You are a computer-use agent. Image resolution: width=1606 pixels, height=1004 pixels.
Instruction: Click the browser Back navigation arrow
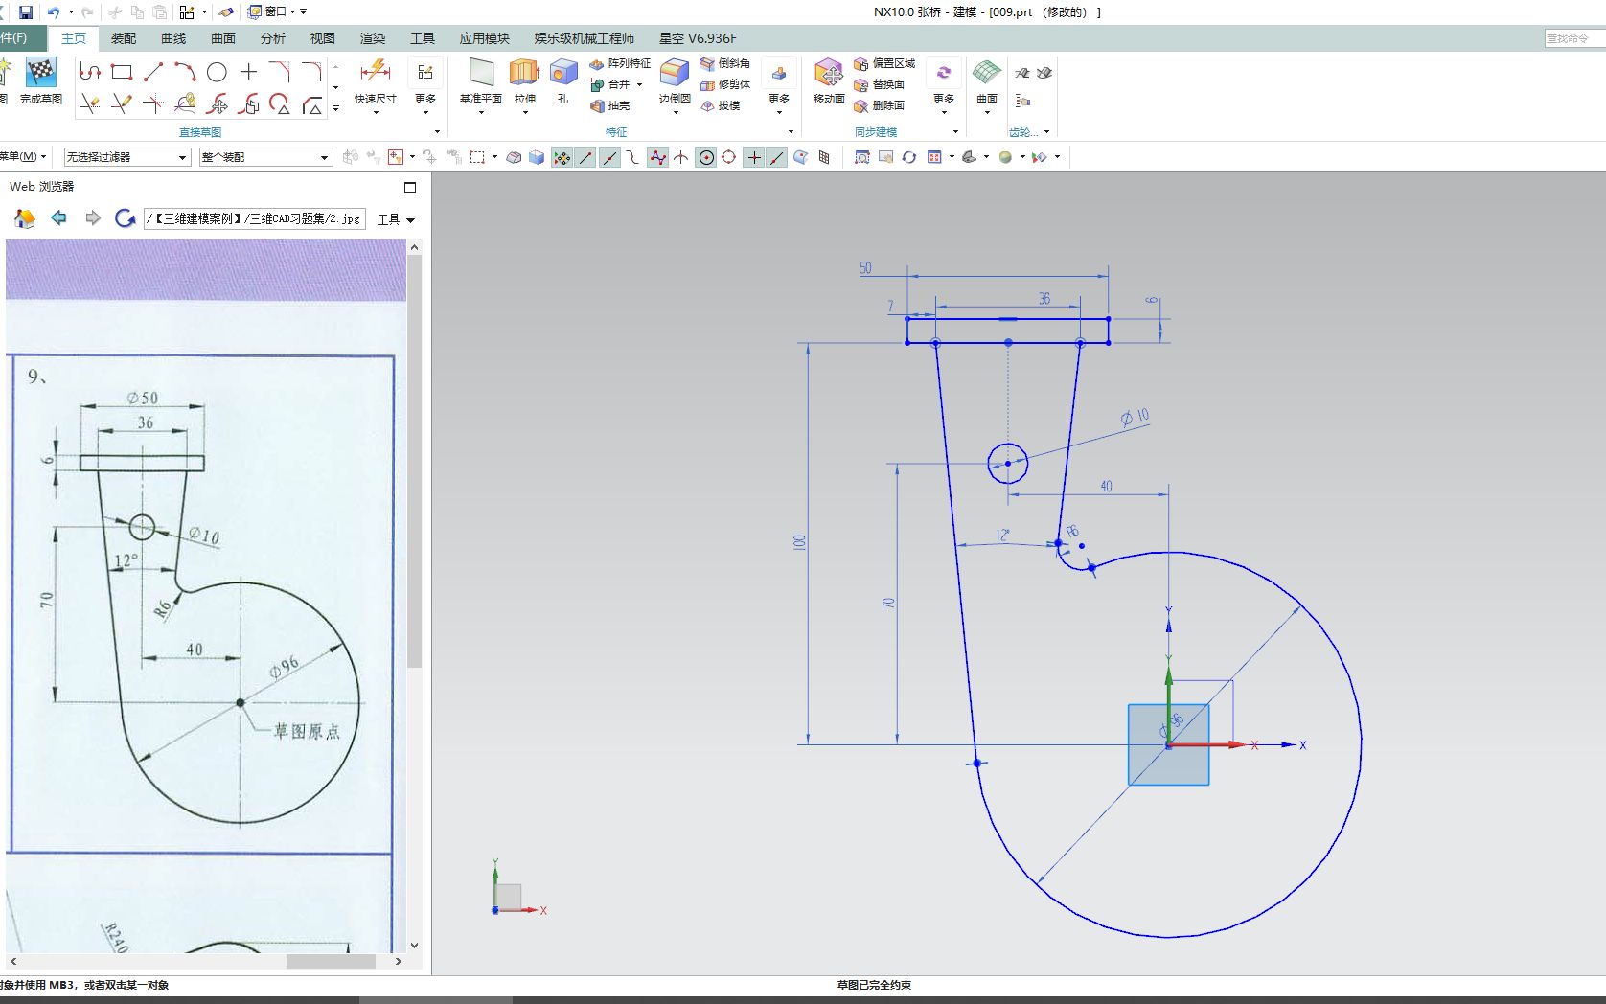point(58,218)
